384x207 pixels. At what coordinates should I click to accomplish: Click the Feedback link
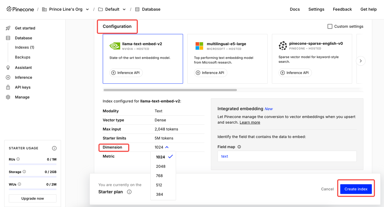click(342, 9)
